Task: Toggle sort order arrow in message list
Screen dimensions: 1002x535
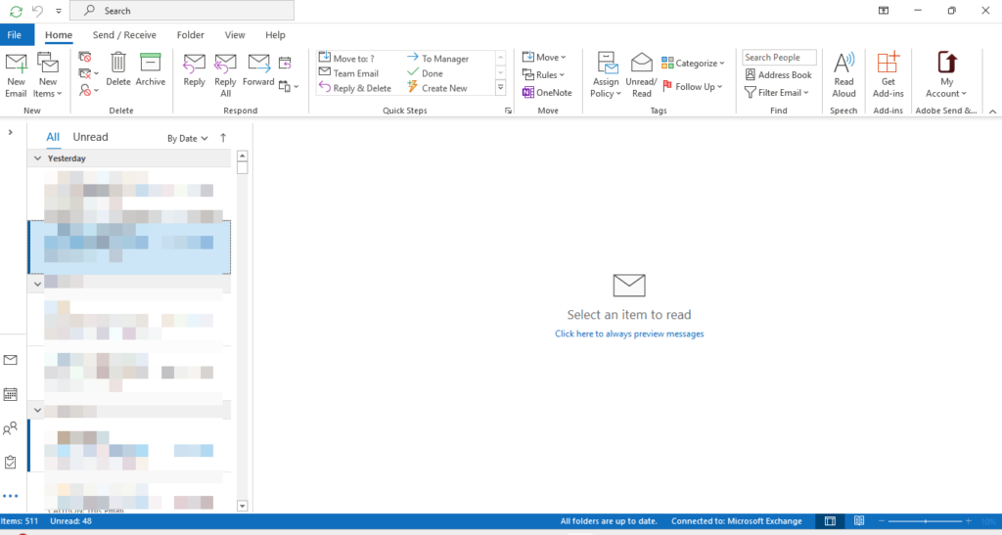Action: [223, 138]
